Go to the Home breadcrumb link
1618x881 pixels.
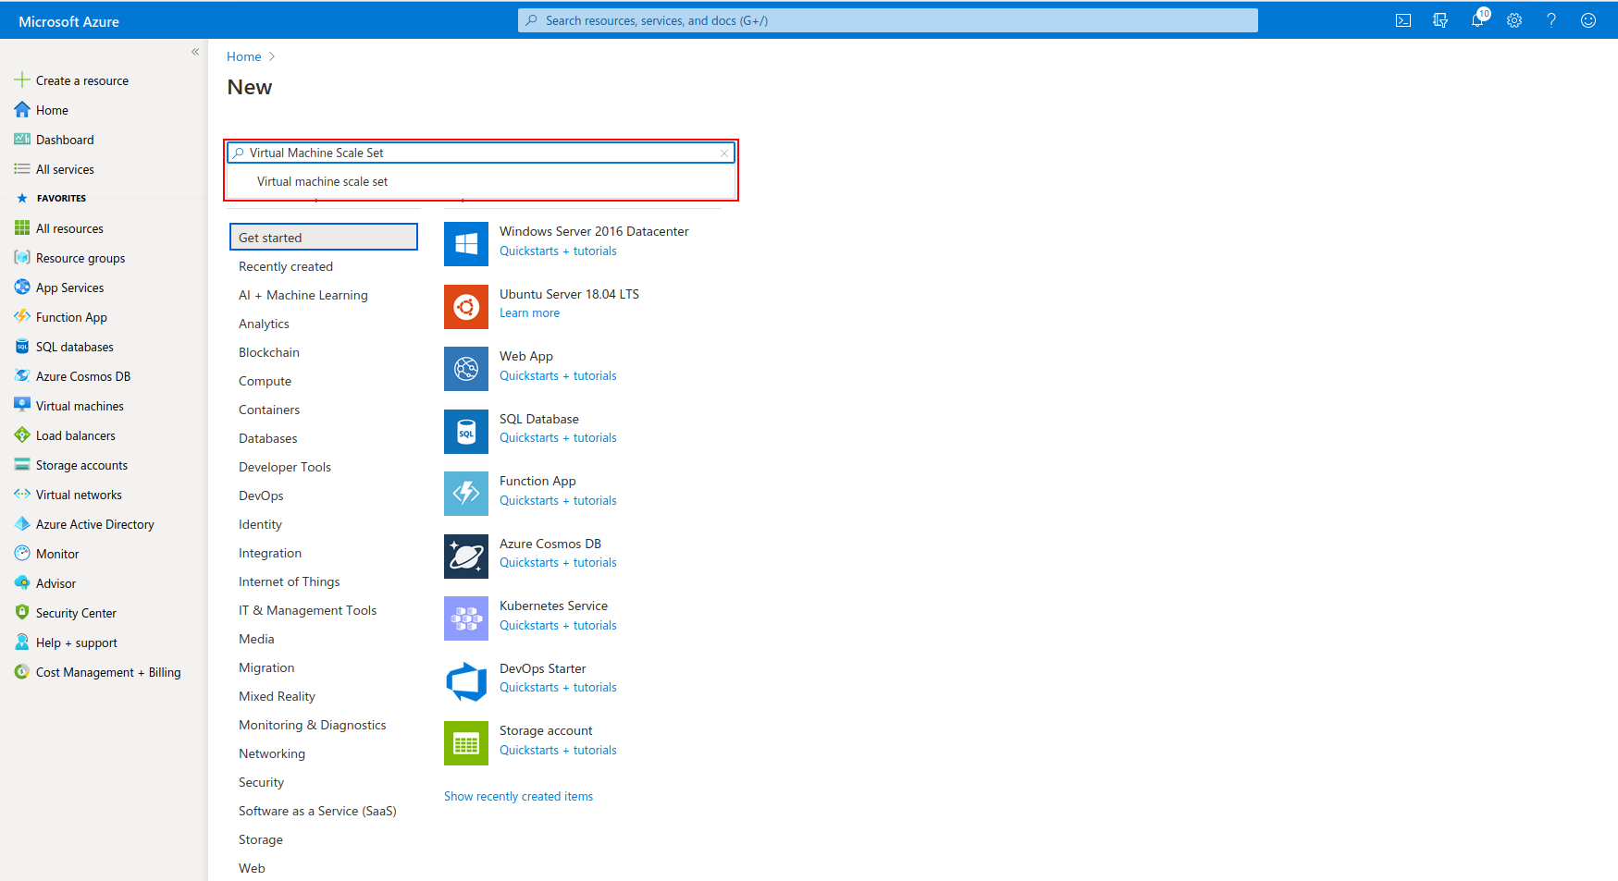coord(244,56)
